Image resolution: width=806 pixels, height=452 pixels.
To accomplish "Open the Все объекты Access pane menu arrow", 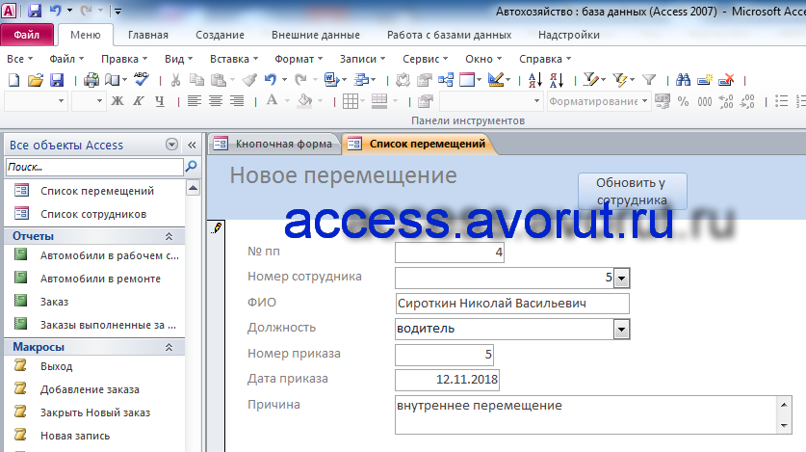I will point(171,145).
